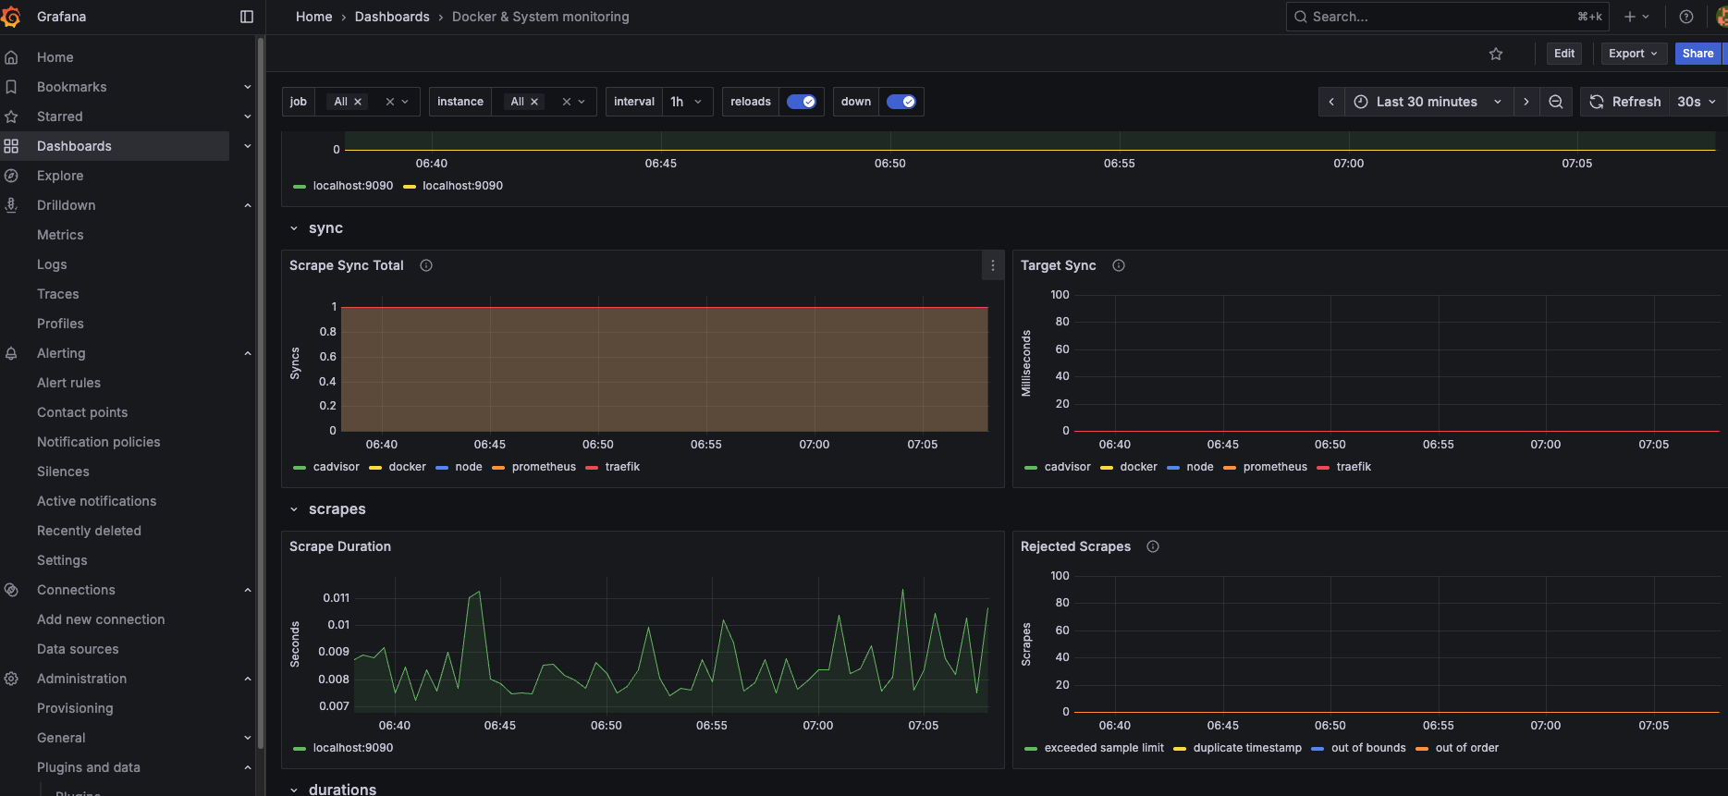1728x796 pixels.
Task: Go to Alert rules in sidebar
Action: tap(68, 383)
